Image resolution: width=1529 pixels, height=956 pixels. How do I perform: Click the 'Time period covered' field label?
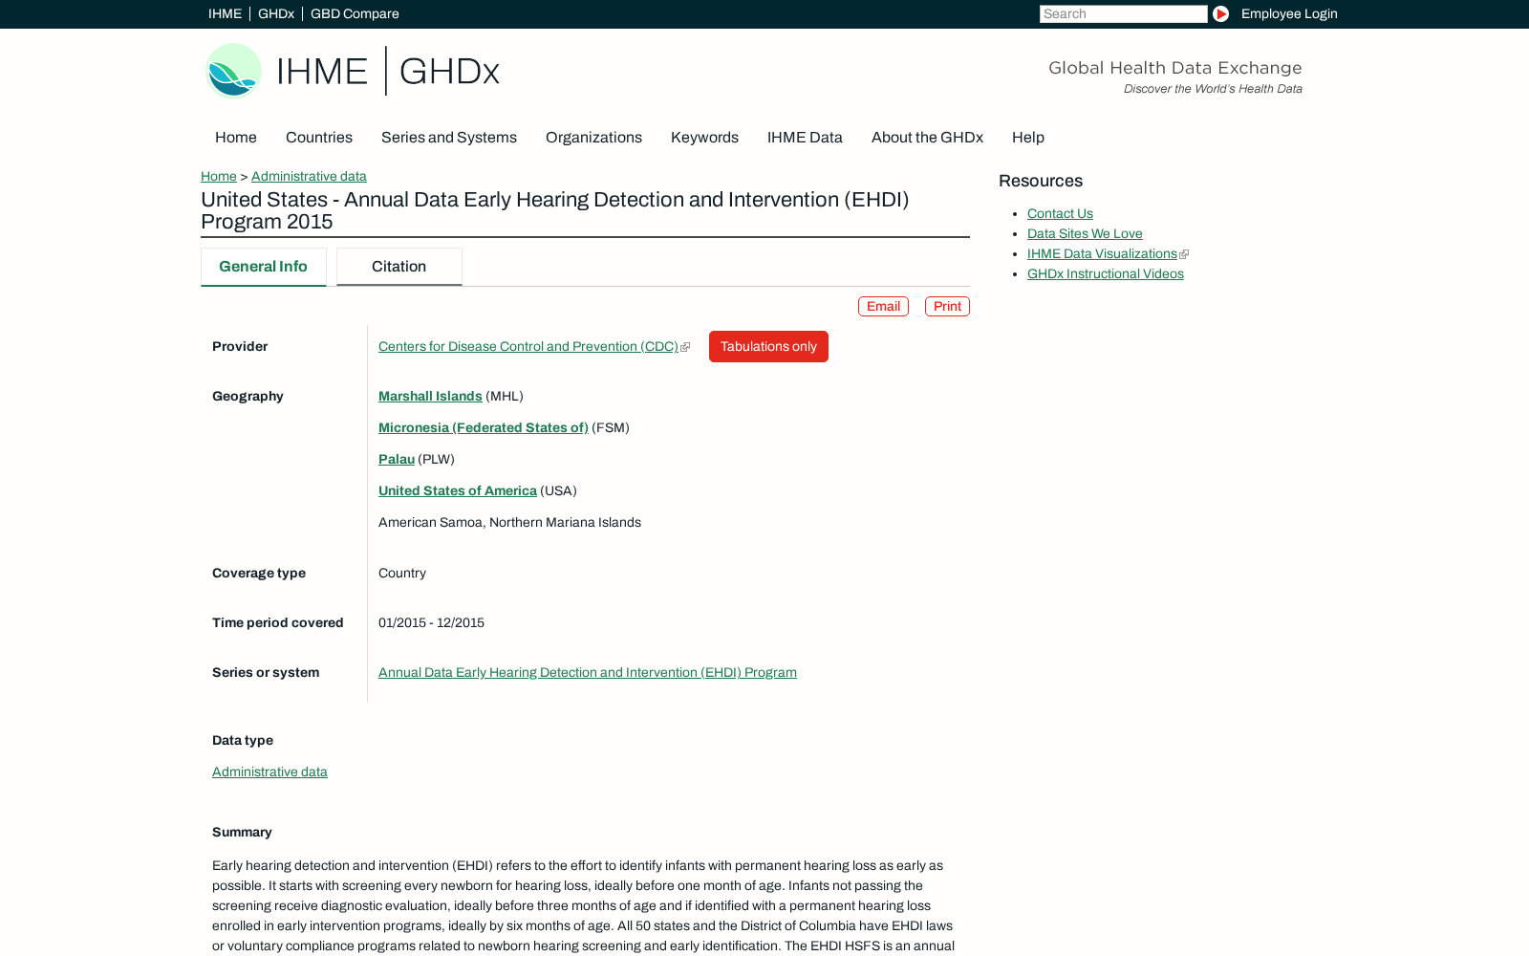(x=277, y=623)
